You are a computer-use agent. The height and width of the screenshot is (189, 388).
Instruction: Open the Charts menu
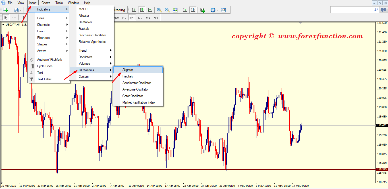click(x=46, y=3)
